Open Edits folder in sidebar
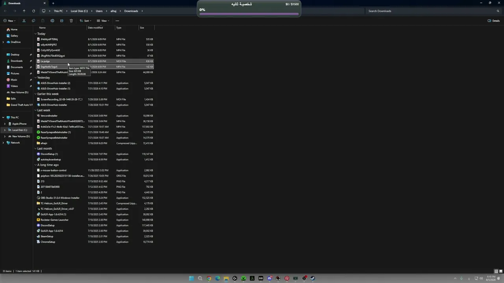 tap(11, 99)
